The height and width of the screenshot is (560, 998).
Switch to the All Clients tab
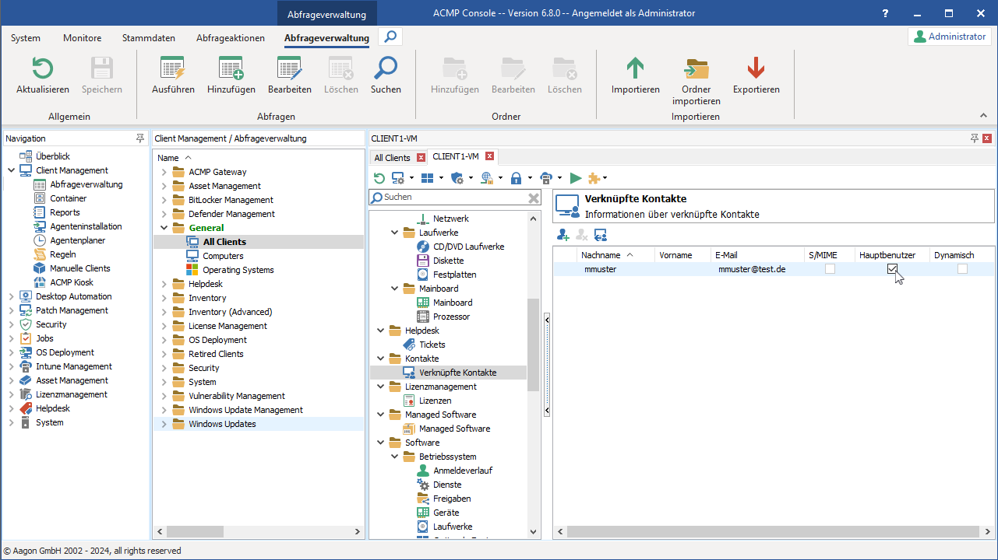pyautogui.click(x=392, y=158)
